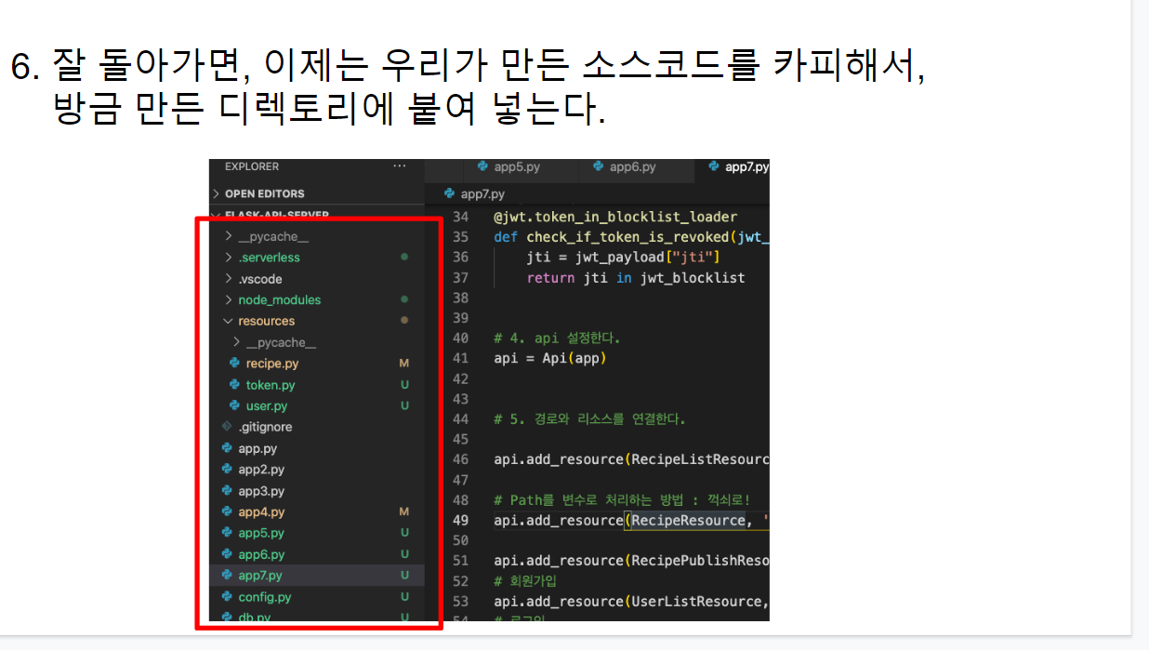Screen dimensions: 1149x650
Task: Click the Python icon beside user.py
Action: [235, 406]
